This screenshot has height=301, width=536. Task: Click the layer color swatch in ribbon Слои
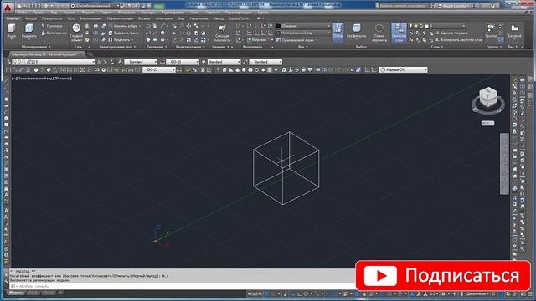point(426,26)
